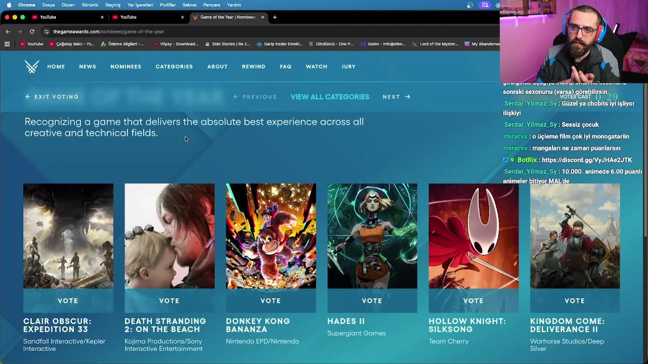This screenshot has width=648, height=364.
Task: Open the Pencere menu
Action: click(212, 5)
